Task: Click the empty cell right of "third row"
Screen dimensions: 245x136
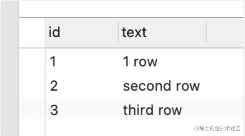Action: click(224, 110)
